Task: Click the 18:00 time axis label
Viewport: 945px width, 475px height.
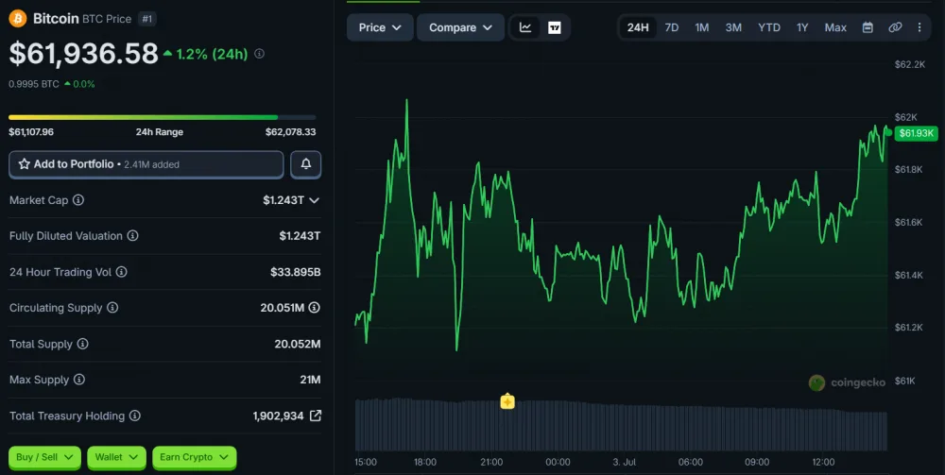Action: point(425,463)
